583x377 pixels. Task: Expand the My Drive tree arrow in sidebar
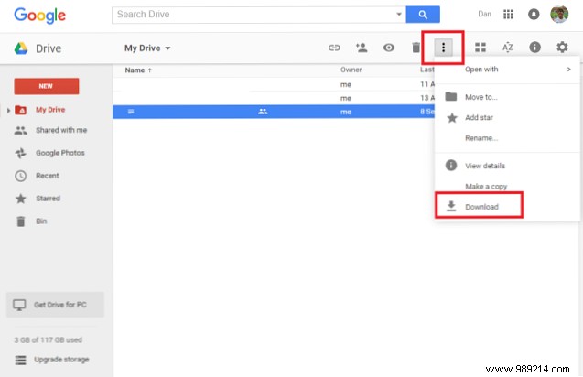pyautogui.click(x=8, y=111)
